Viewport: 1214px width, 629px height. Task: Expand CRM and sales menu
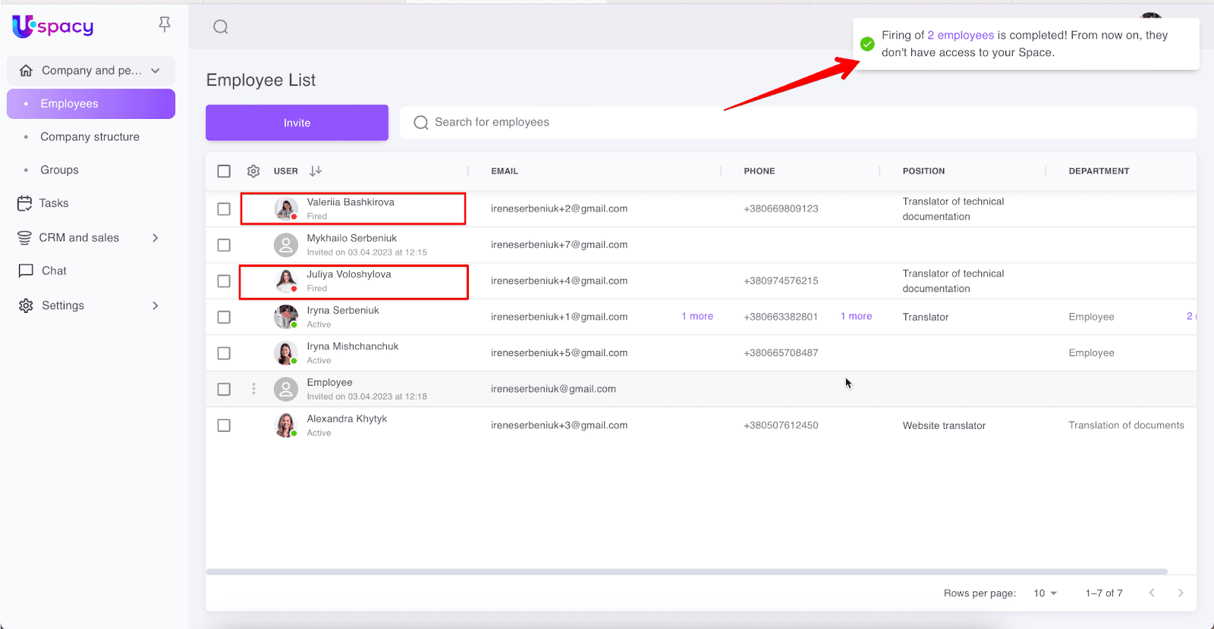[155, 238]
